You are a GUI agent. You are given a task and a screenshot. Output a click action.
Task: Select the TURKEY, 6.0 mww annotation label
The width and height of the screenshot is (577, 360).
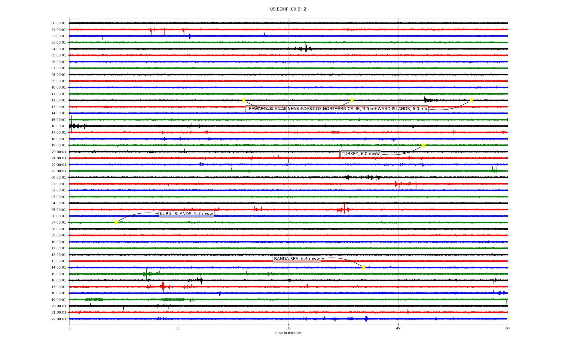point(361,154)
